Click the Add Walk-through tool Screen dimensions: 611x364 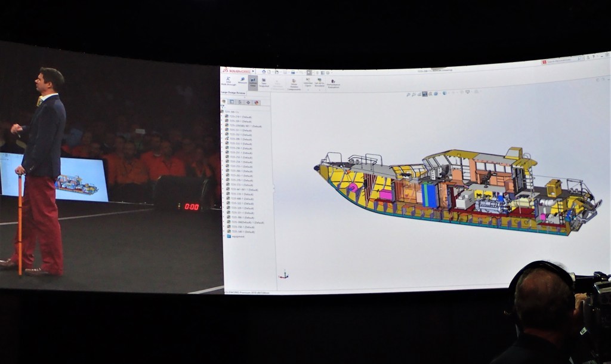[229, 81]
